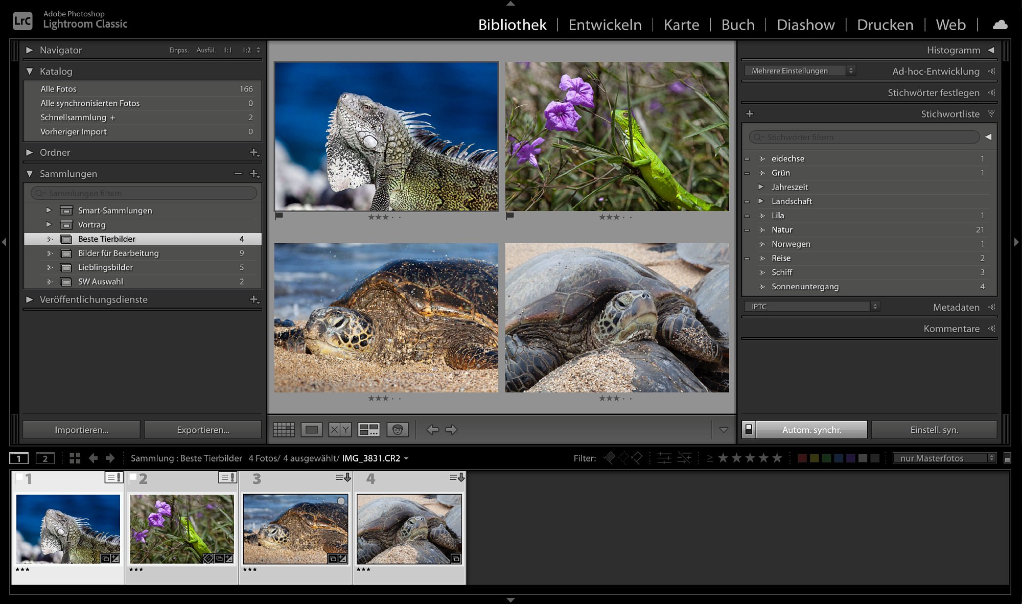
Task: Toggle filter lock switch at far right
Action: coord(1007,458)
